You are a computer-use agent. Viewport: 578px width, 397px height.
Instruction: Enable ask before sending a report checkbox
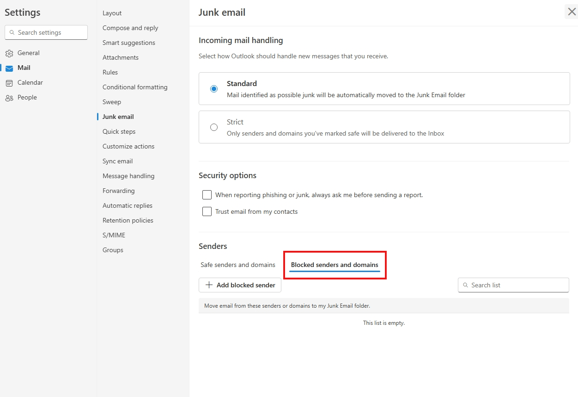207,195
